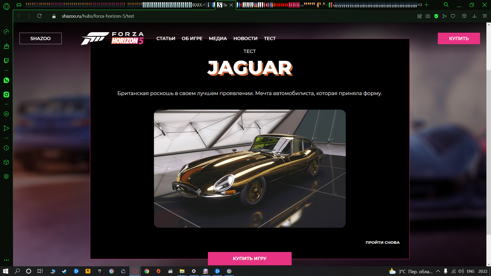Open the ТЕСТ menu item
The width and height of the screenshot is (491, 276).
(x=270, y=39)
